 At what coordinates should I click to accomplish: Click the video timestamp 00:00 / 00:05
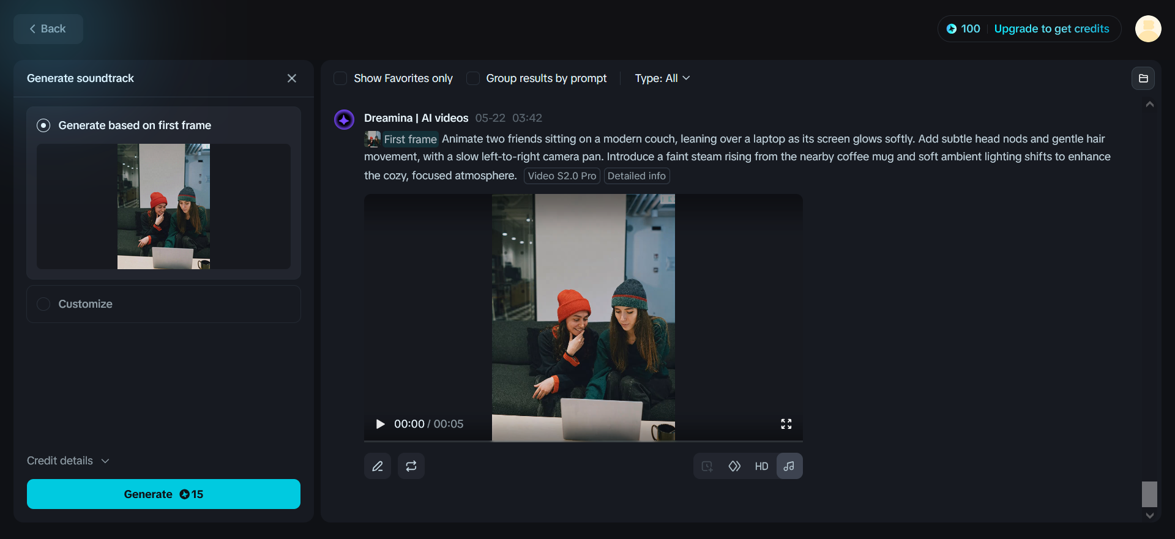coord(428,424)
